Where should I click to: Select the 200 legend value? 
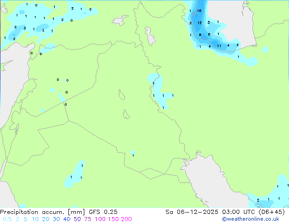pyautogui.click(x=126, y=219)
